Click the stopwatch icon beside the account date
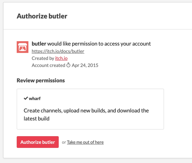 (x=68, y=65)
